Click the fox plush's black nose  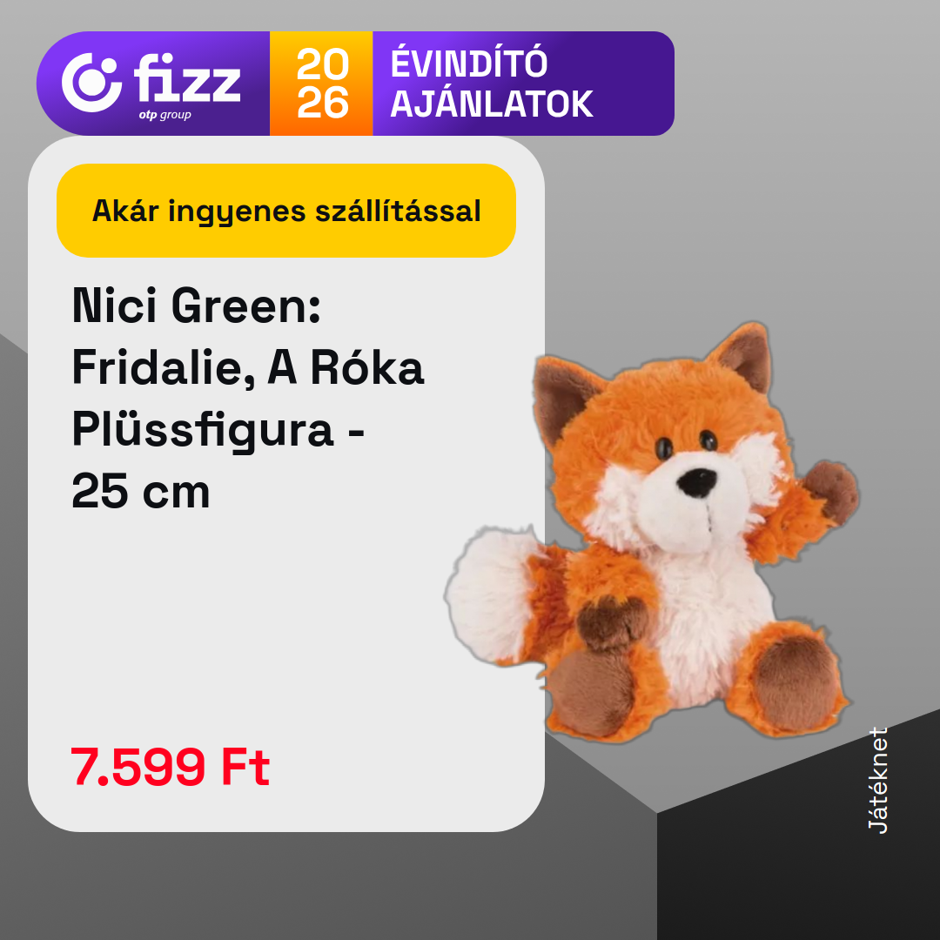pos(696,482)
